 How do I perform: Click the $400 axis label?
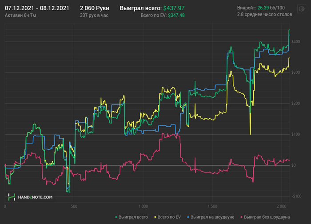click(x=296, y=42)
